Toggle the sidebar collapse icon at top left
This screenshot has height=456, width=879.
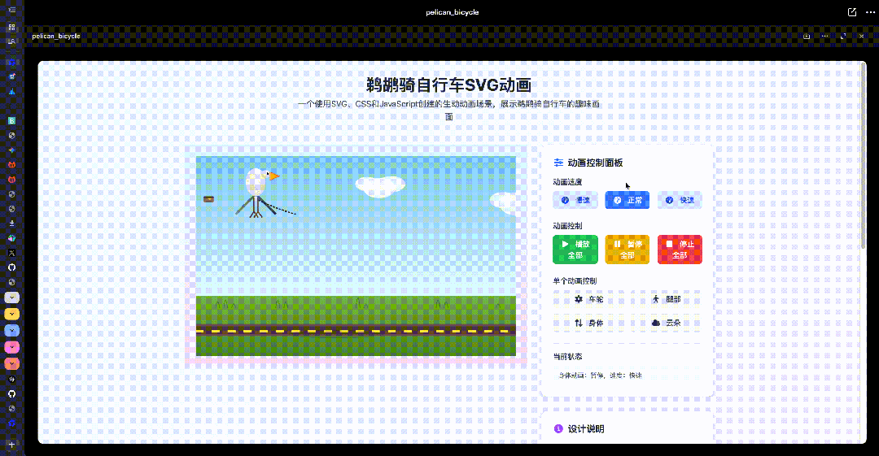(11, 10)
